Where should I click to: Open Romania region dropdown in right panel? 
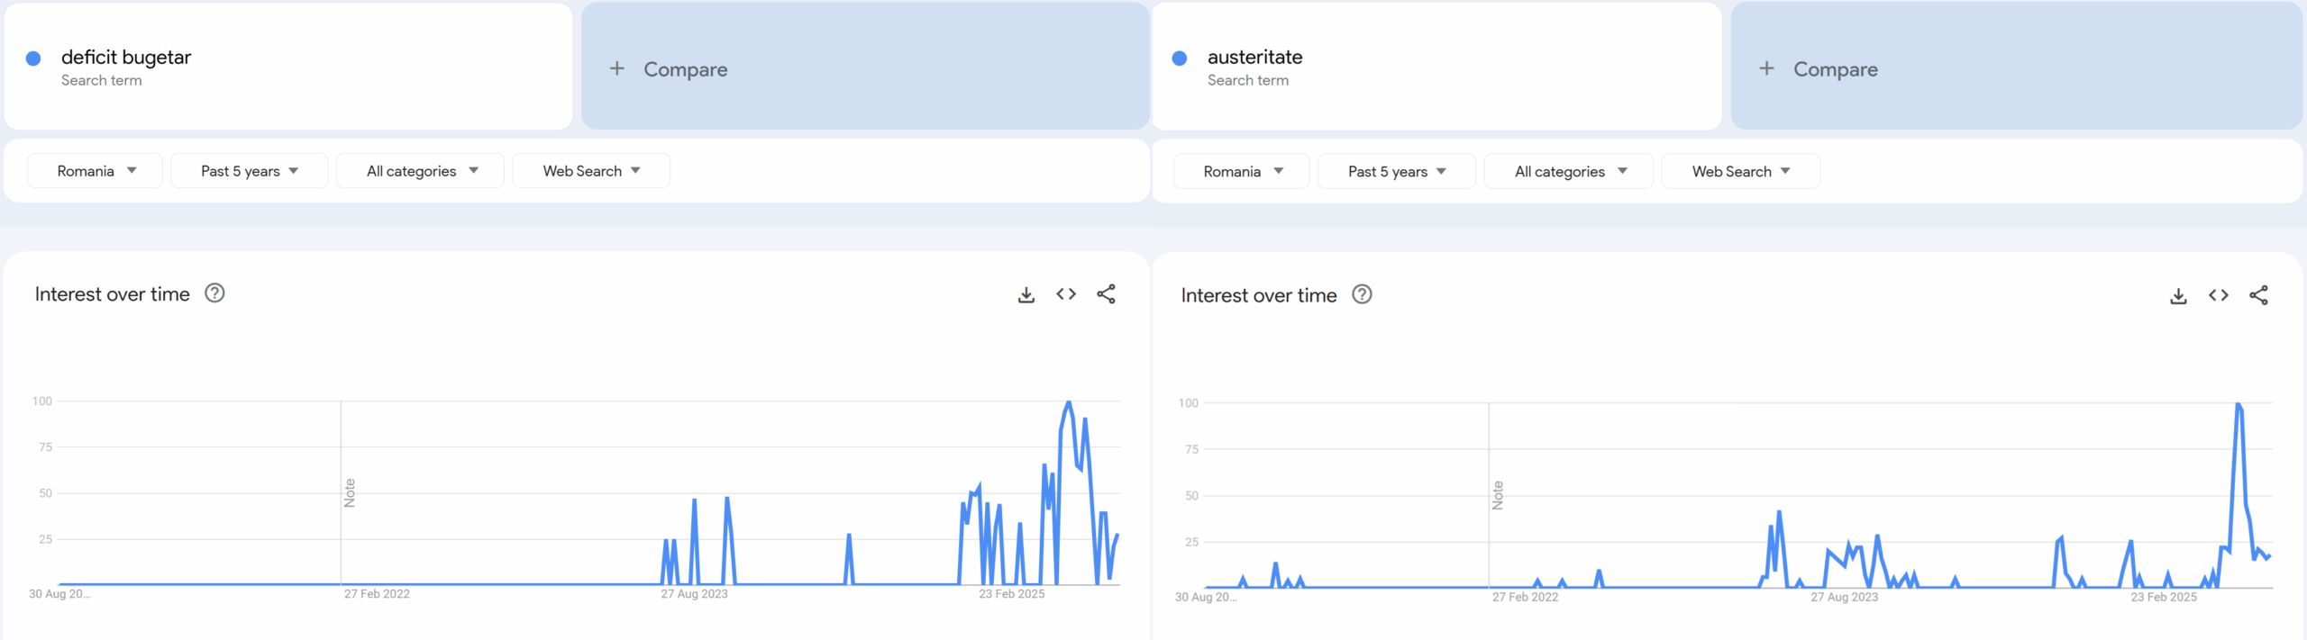point(1242,171)
